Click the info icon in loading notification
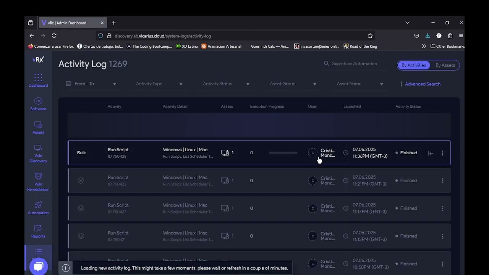Screen dimensions: 489x275 point(66,268)
